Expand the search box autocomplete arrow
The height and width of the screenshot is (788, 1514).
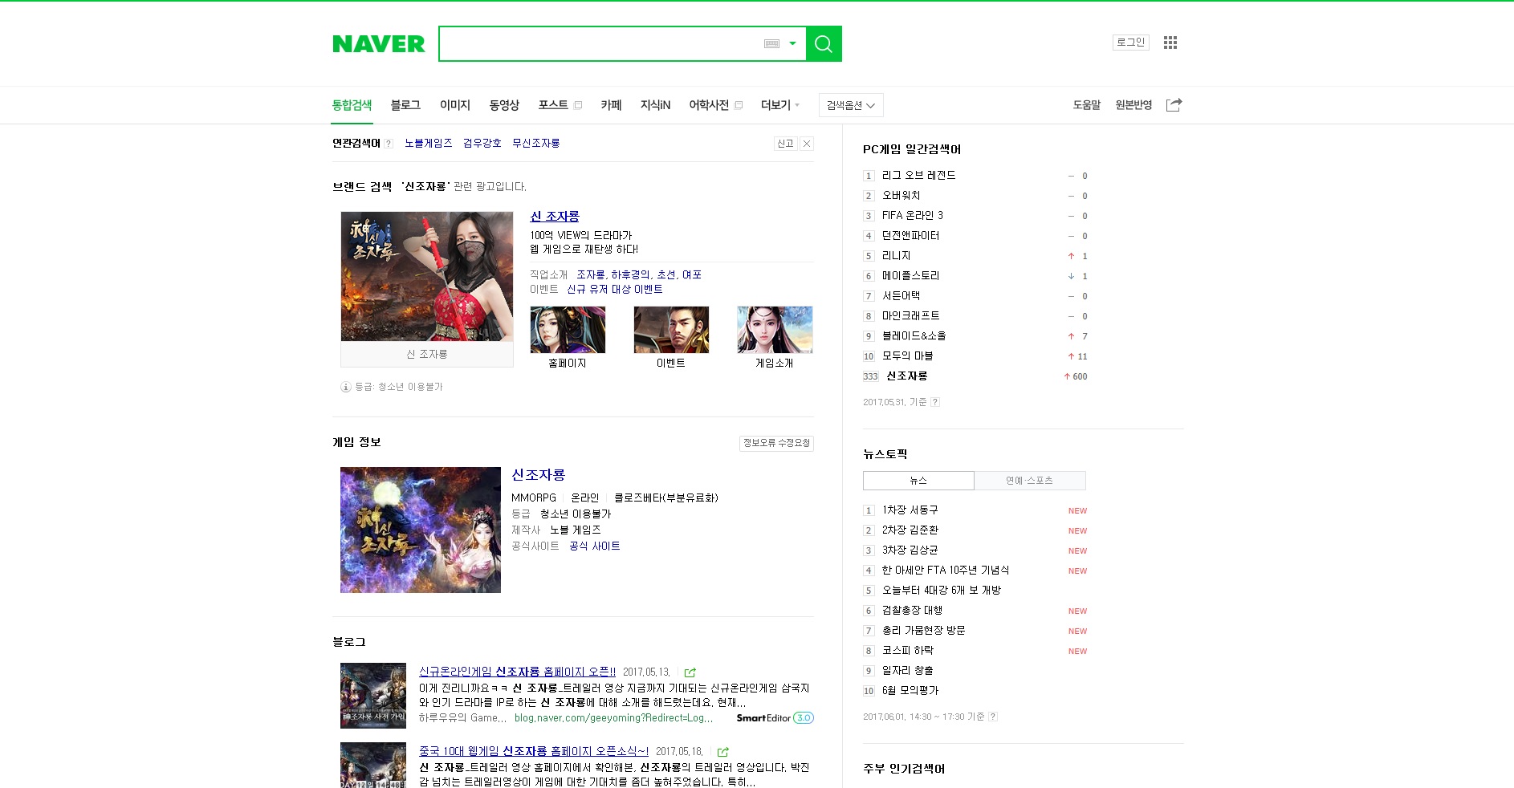click(x=792, y=43)
